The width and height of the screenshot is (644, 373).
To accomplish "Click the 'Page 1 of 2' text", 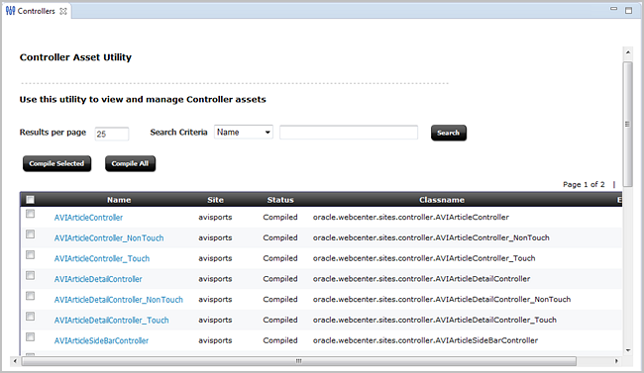I will click(584, 185).
